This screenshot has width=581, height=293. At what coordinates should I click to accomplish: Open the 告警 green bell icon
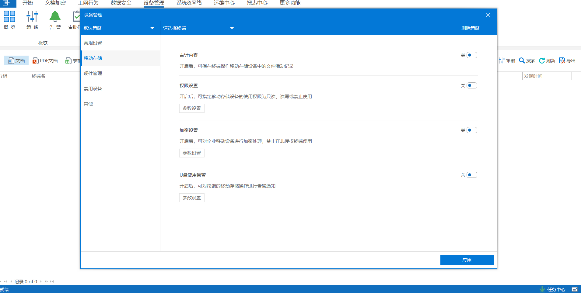coord(55,17)
